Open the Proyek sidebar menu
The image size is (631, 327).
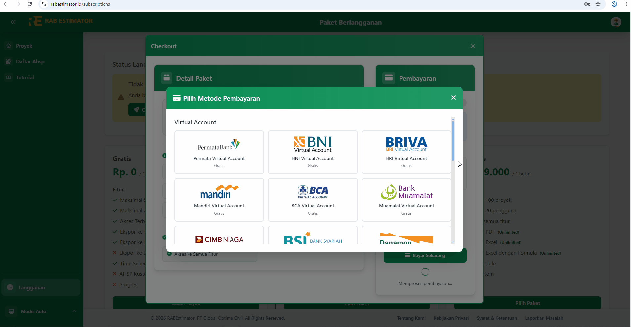[x=24, y=46]
